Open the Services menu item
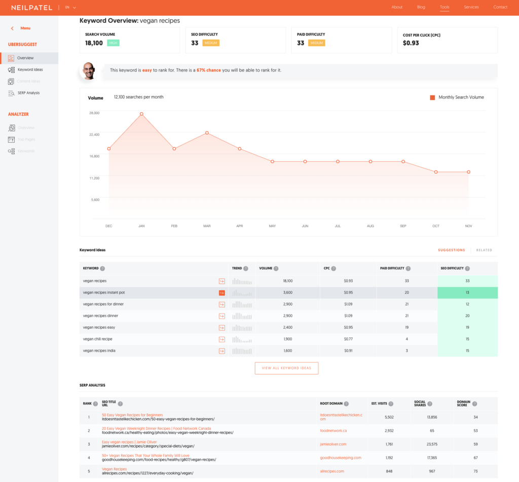Screen dimensions: 519x482 pyautogui.click(x=471, y=7)
